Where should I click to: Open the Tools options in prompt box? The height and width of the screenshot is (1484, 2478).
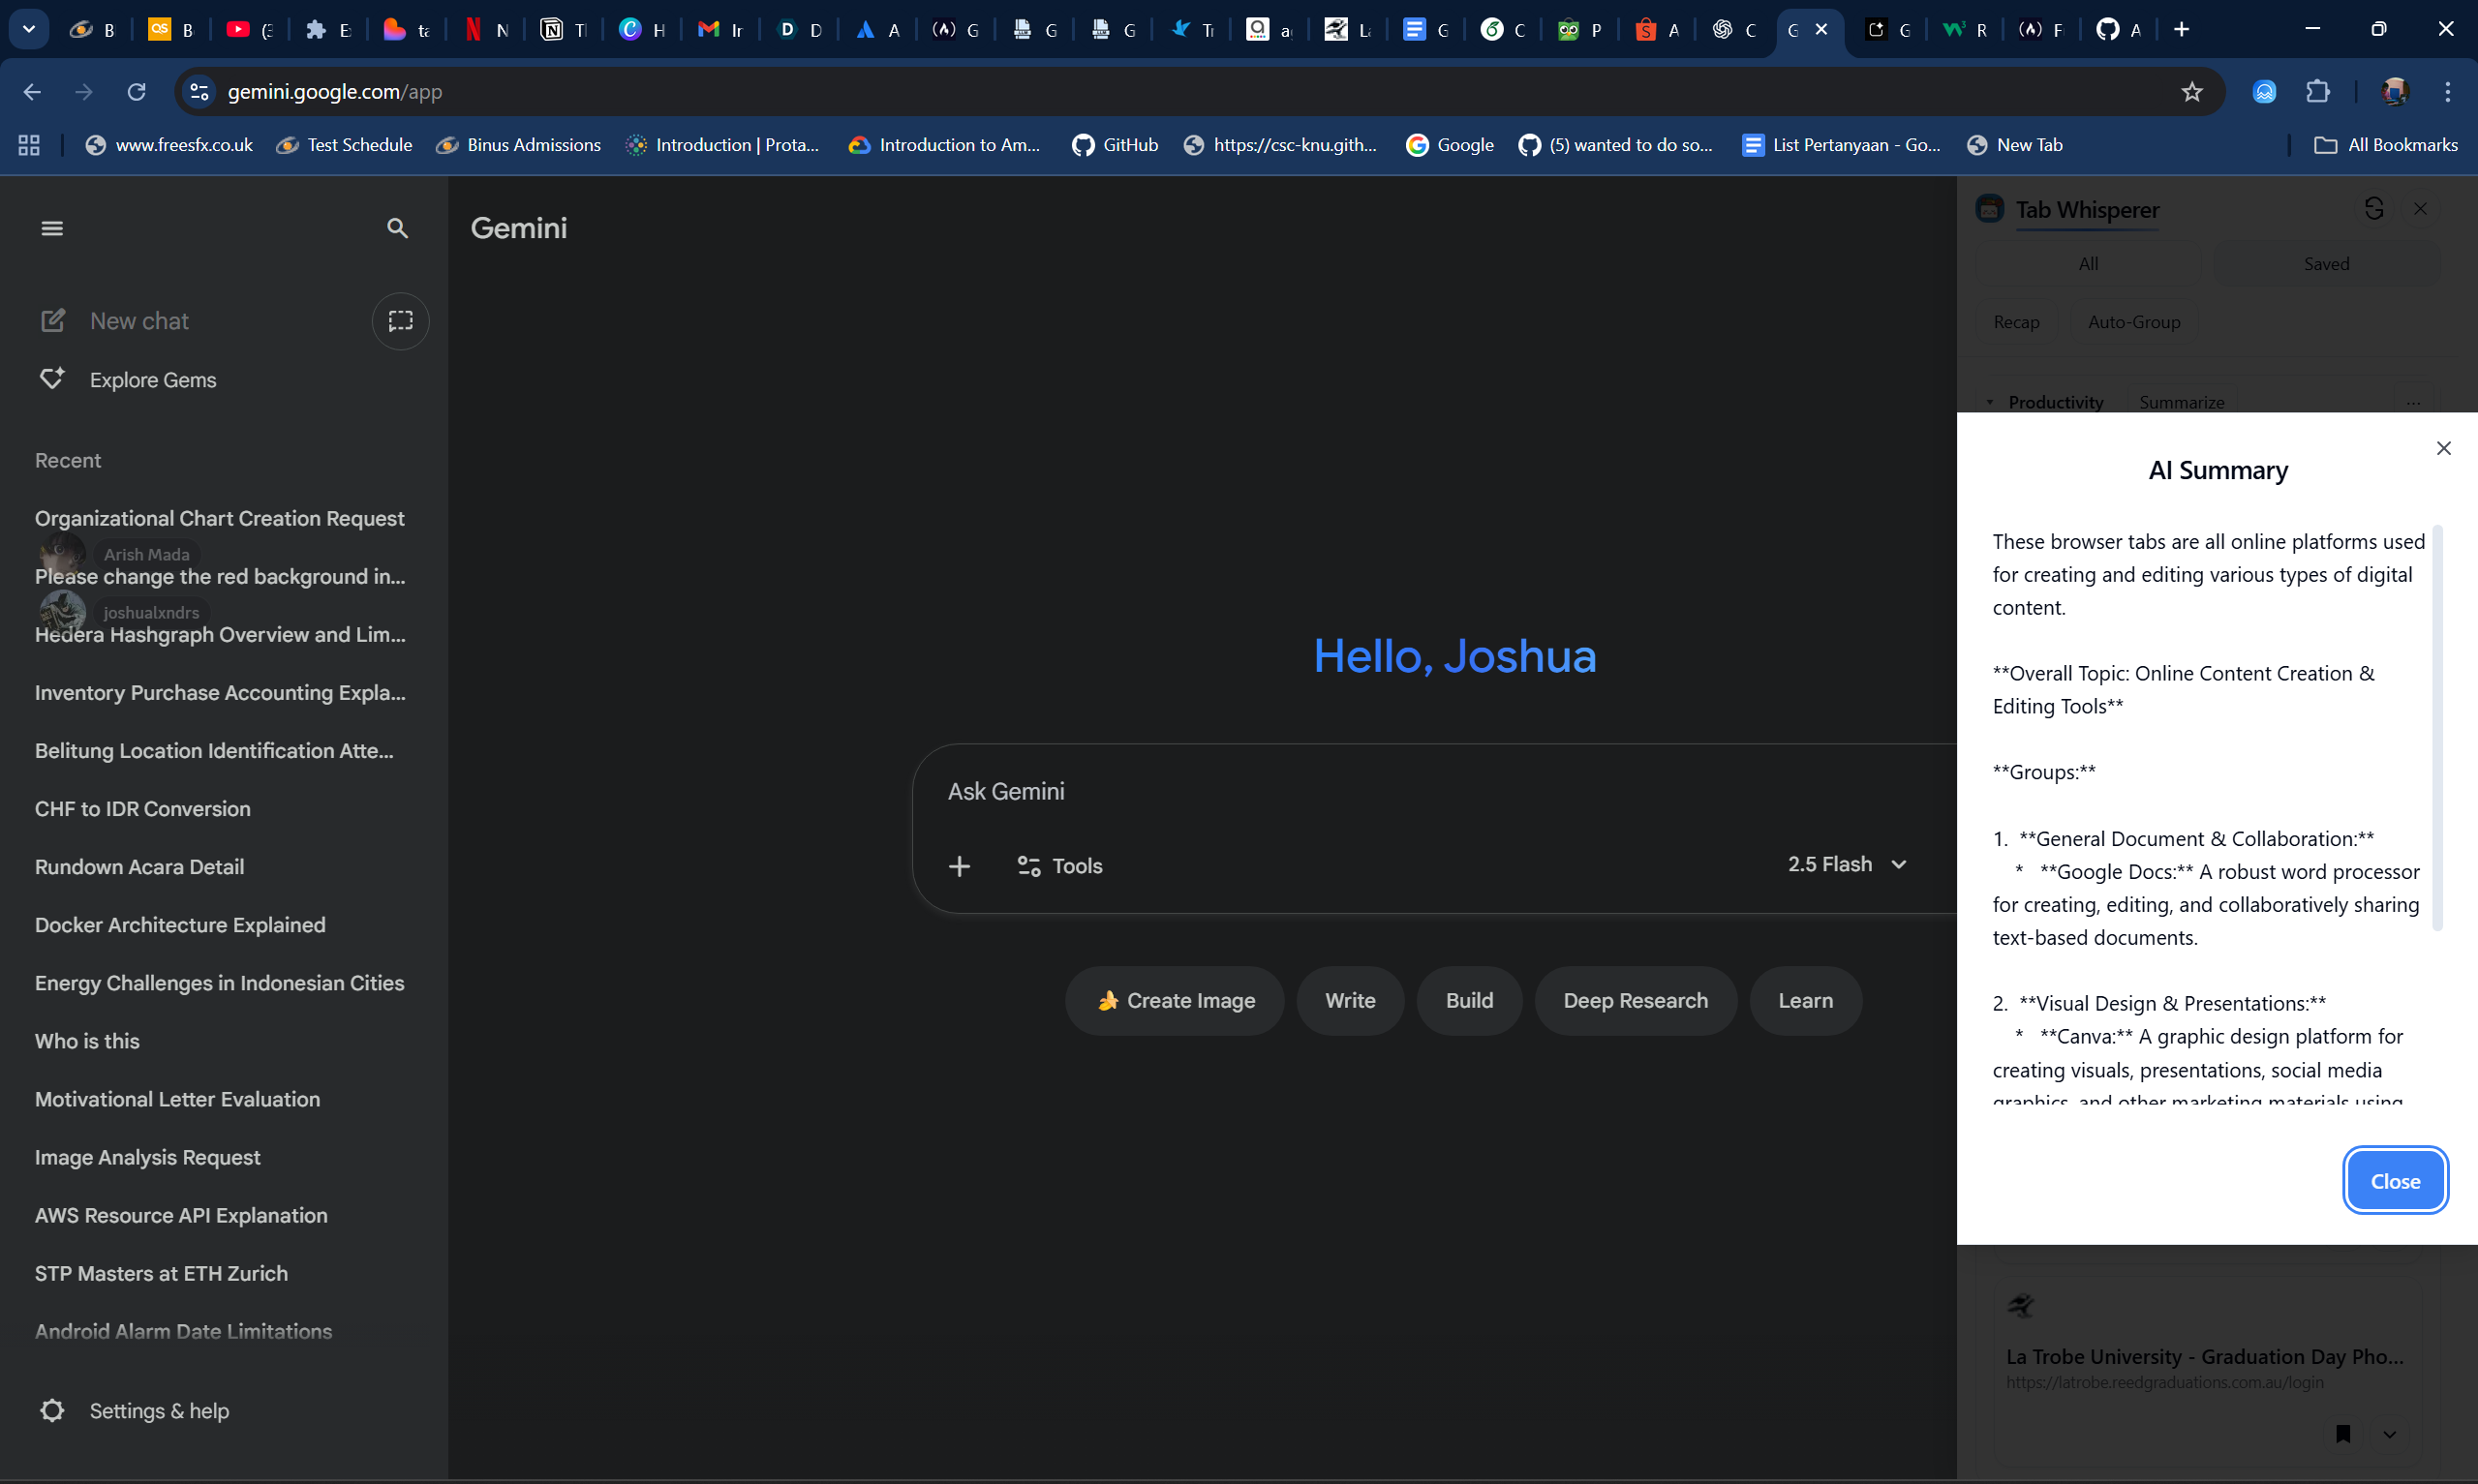tap(1059, 866)
